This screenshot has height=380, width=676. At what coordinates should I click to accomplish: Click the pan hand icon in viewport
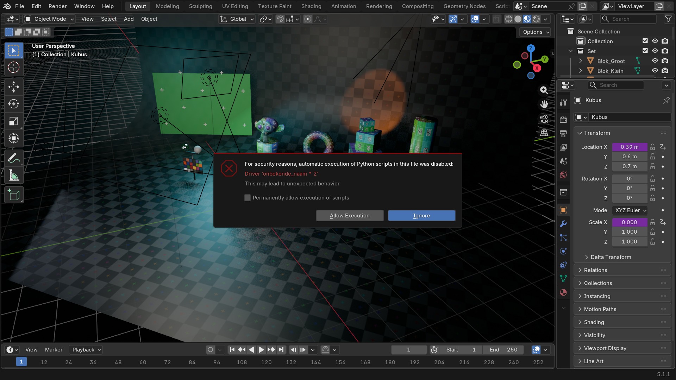pos(544,104)
